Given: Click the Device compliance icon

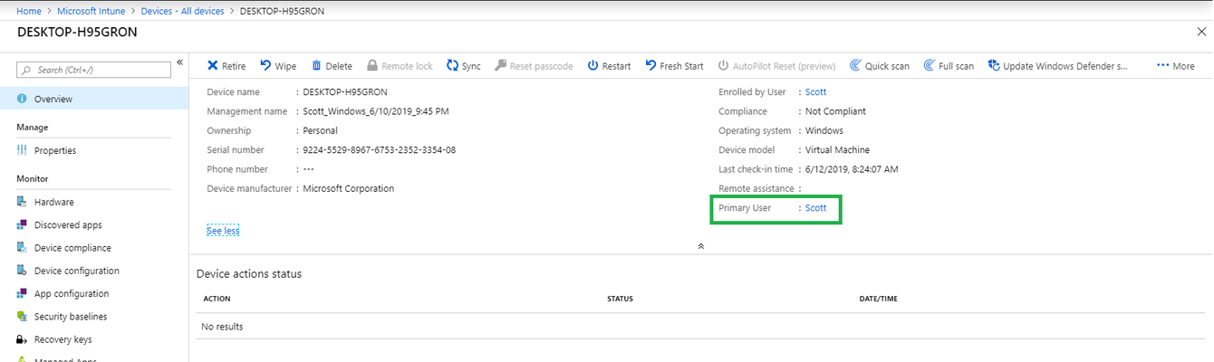Looking at the screenshot, I should pos(22,247).
